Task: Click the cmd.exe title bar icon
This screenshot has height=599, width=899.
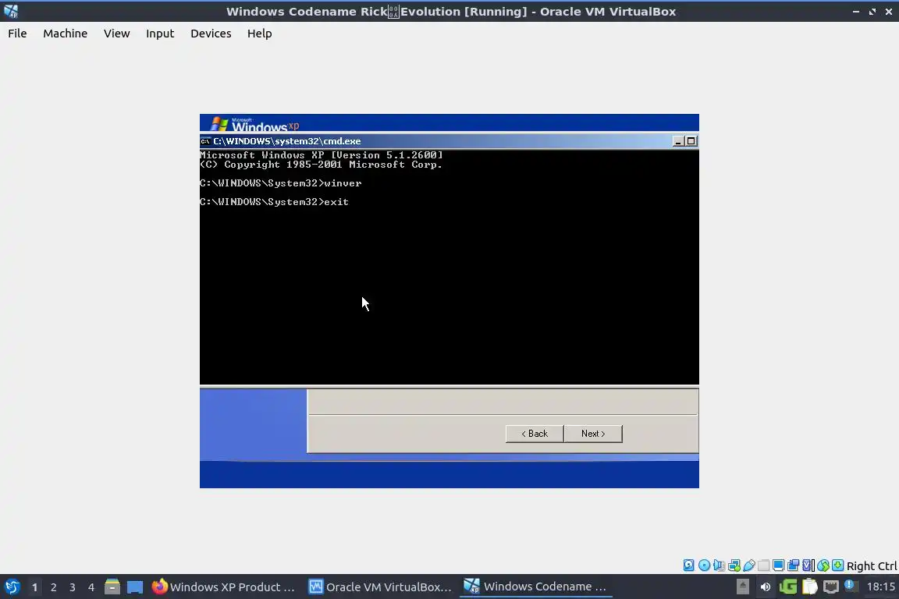Action: pyautogui.click(x=205, y=141)
